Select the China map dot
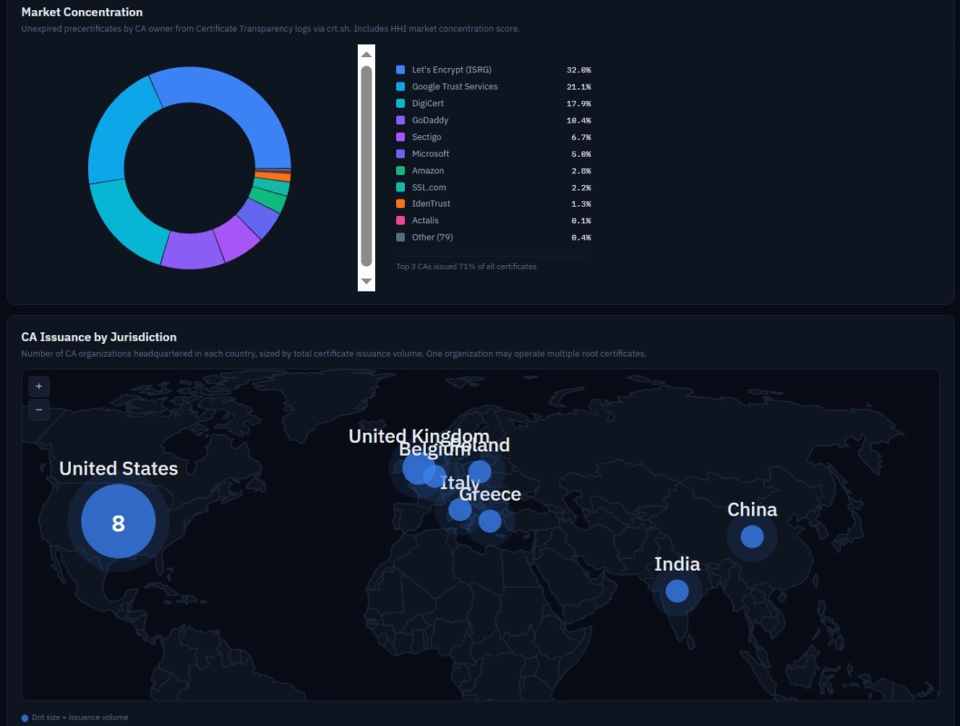The width and height of the screenshot is (960, 726). (753, 537)
